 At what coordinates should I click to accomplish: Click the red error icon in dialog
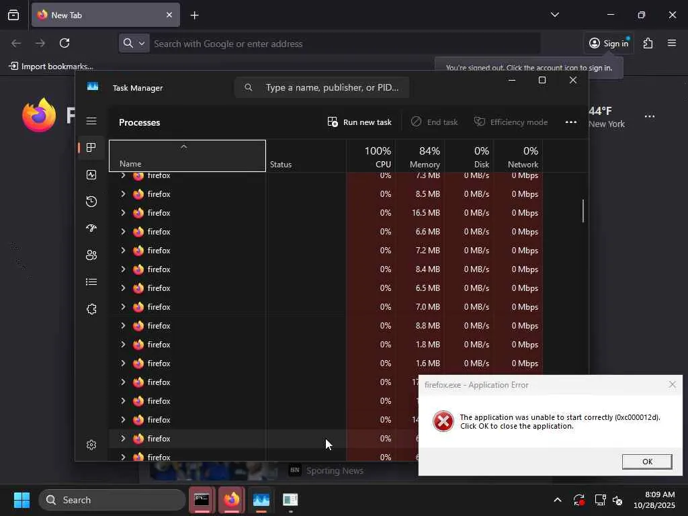click(443, 421)
